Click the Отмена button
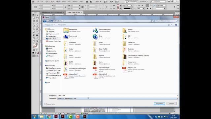 (171, 103)
